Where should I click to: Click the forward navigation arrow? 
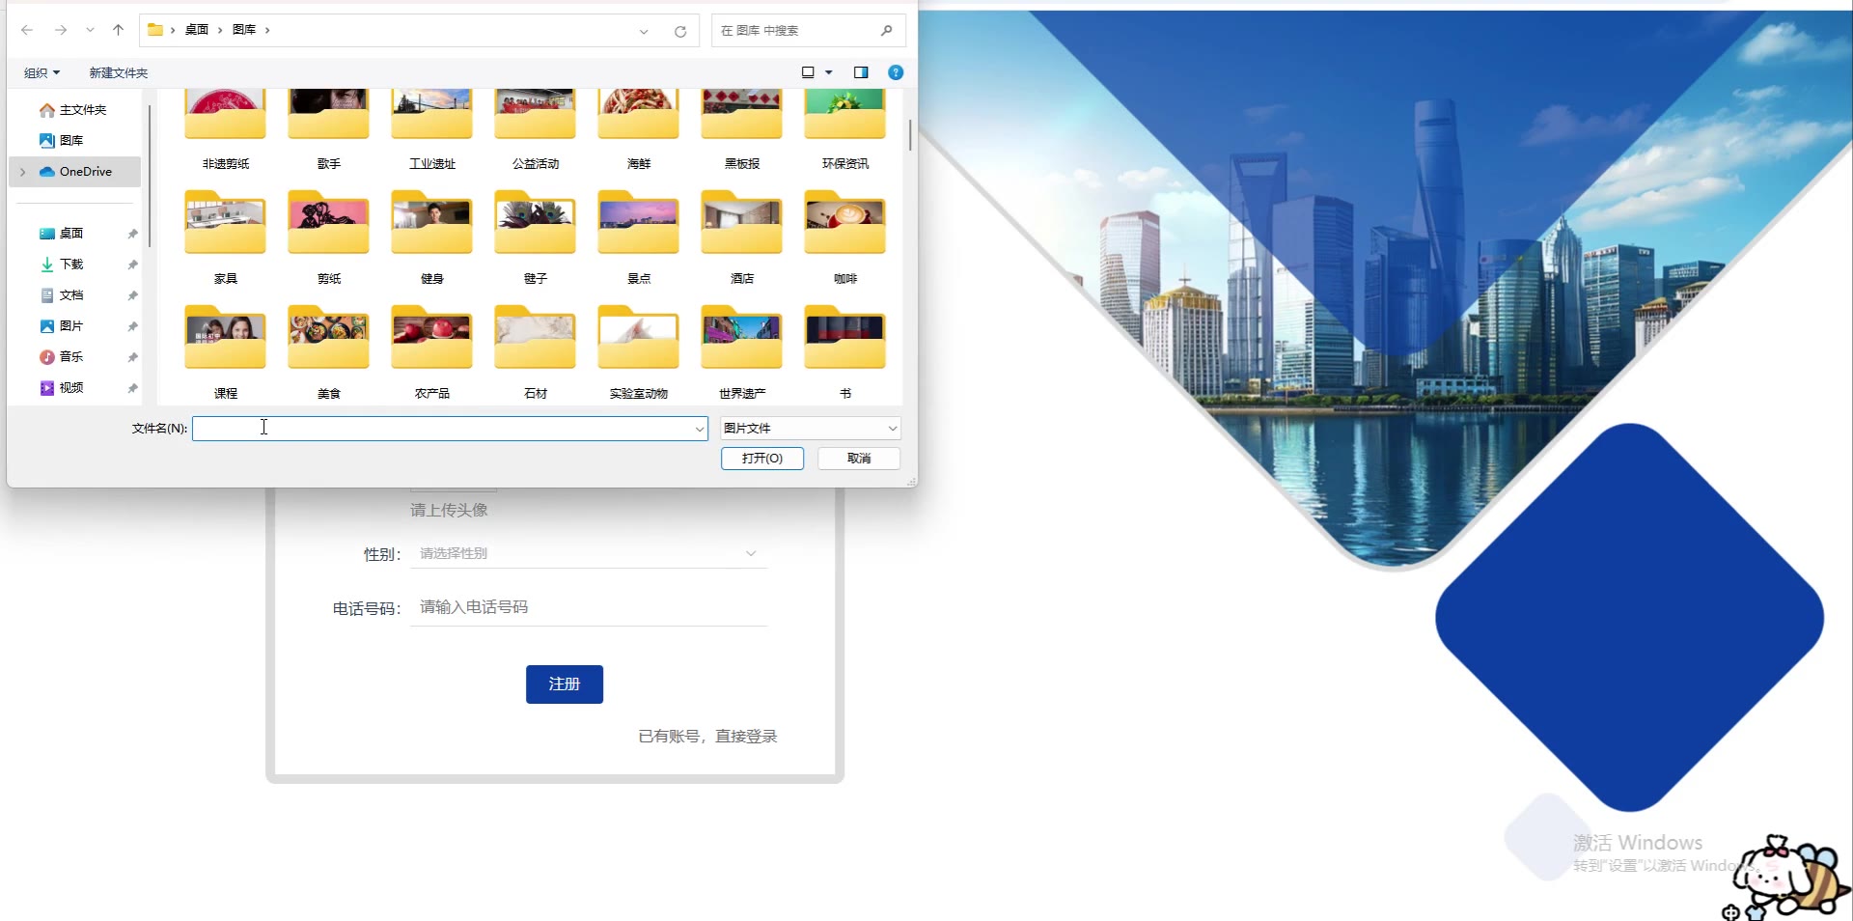(61, 30)
